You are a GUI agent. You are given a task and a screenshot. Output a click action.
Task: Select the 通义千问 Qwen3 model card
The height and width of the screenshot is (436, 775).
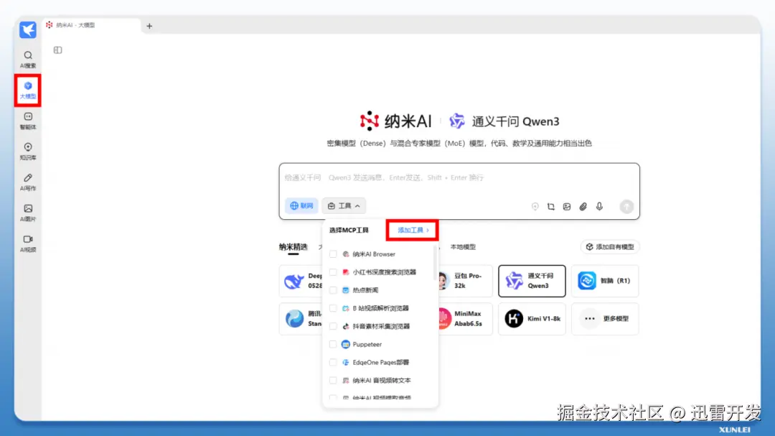coord(532,281)
